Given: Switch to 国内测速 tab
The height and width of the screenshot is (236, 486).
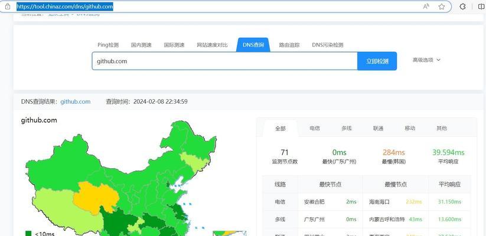Looking at the screenshot, I should pyautogui.click(x=141, y=45).
